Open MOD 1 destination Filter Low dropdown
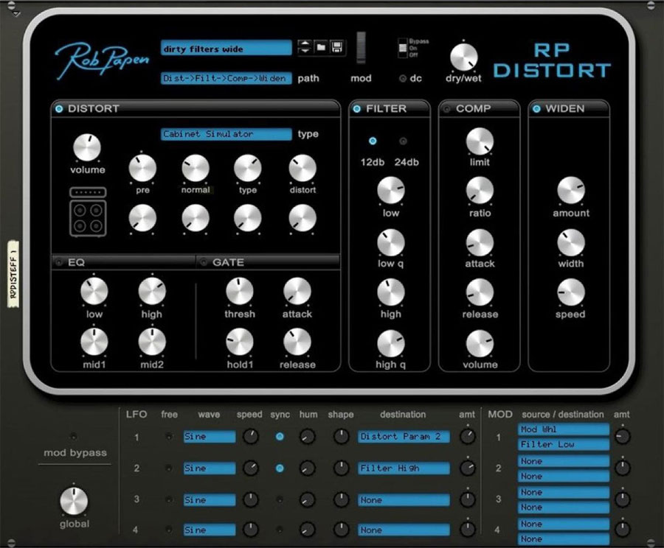 (563, 444)
